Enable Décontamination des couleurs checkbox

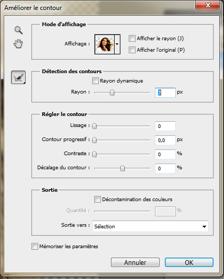coord(97,199)
